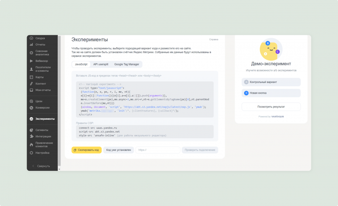Open the Карты menu item
Viewport: 338px width, 206px height.
(x=40, y=77)
